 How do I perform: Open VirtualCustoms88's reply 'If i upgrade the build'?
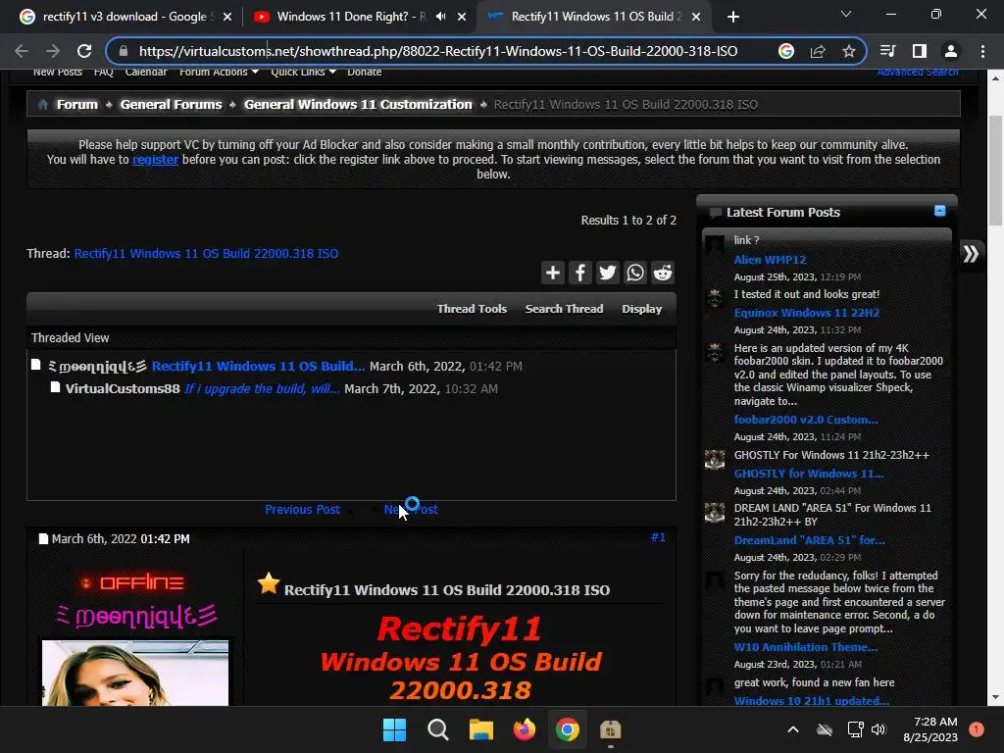[263, 388]
